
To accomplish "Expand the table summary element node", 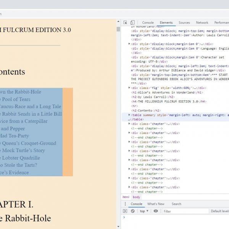I will click(129, 115).
